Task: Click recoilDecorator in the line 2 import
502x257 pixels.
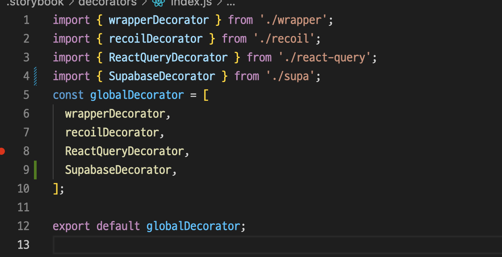Action: 155,39
